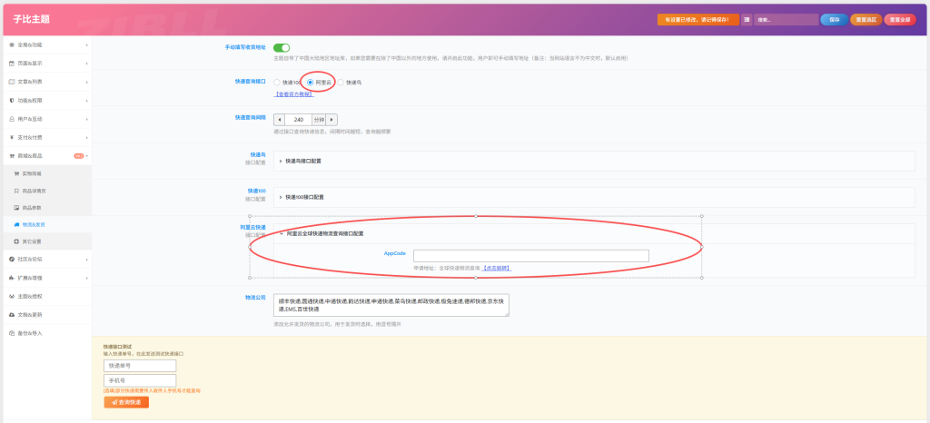Click the 功能&权限 shield icon
The width and height of the screenshot is (930, 423).
pyautogui.click(x=12, y=101)
